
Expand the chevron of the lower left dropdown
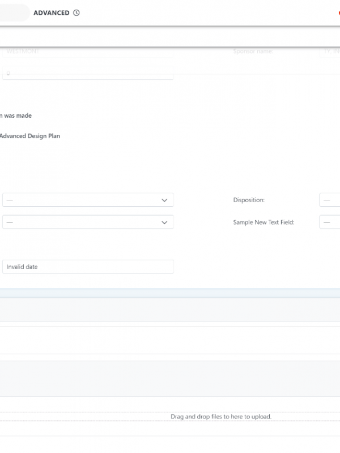point(164,223)
